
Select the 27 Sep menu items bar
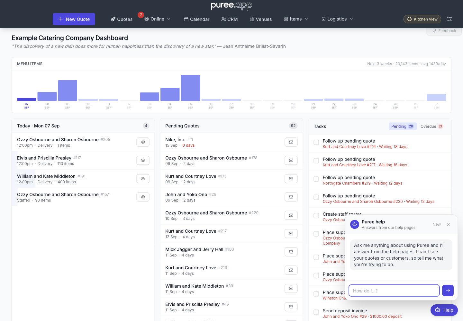pos(436,98)
